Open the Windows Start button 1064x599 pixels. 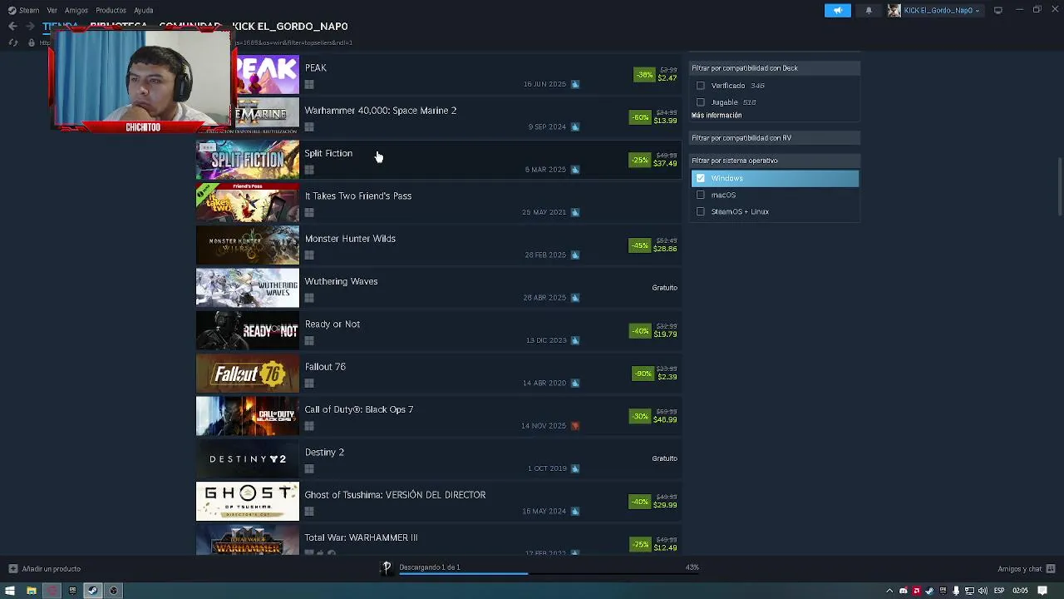(10, 591)
